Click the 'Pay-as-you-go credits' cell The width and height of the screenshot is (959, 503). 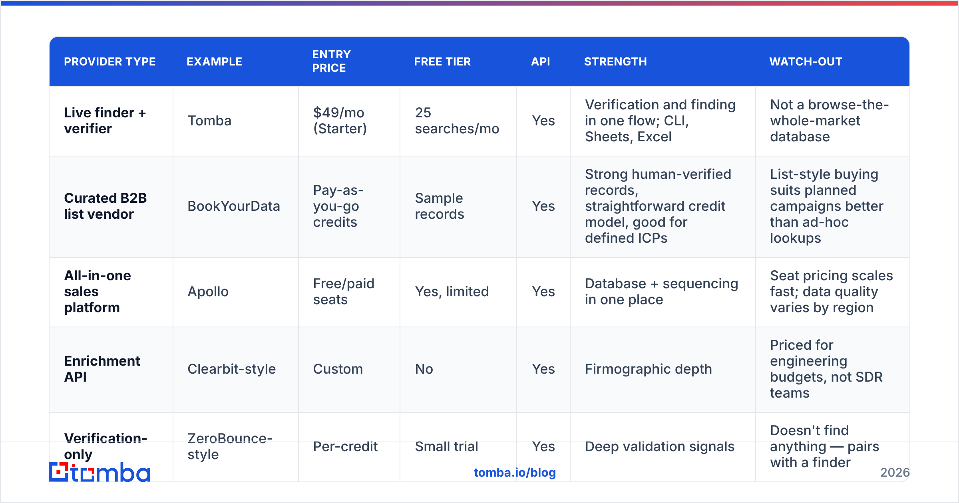pyautogui.click(x=349, y=206)
